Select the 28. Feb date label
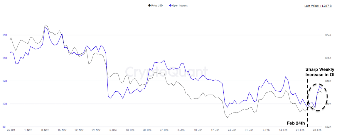The height and width of the screenshot is (135, 337). click(318, 130)
